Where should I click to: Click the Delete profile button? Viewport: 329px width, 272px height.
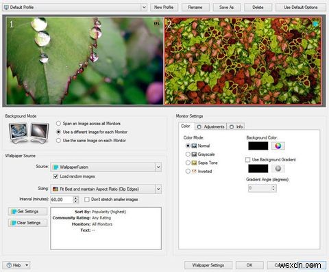[258, 8]
